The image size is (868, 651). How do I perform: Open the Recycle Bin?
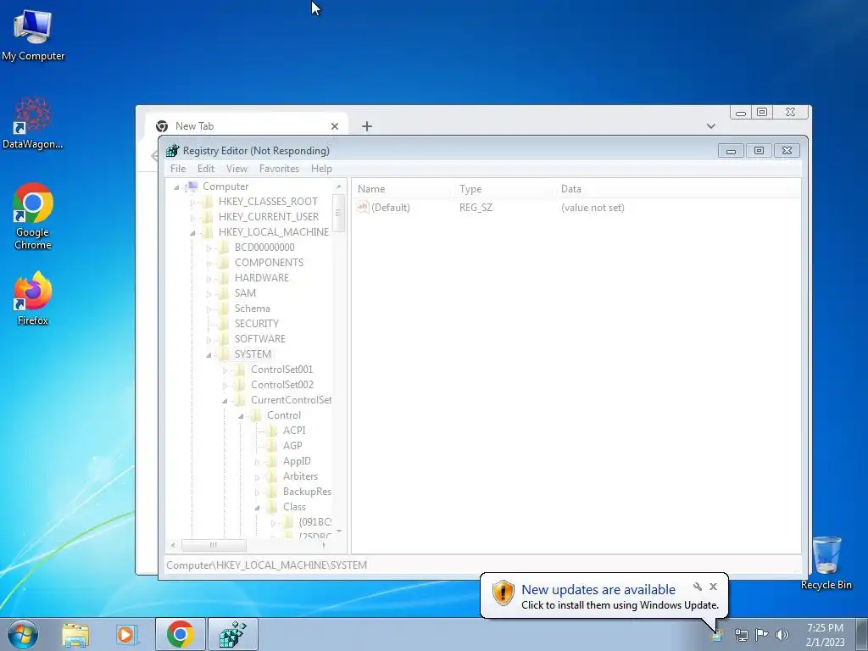[826, 563]
